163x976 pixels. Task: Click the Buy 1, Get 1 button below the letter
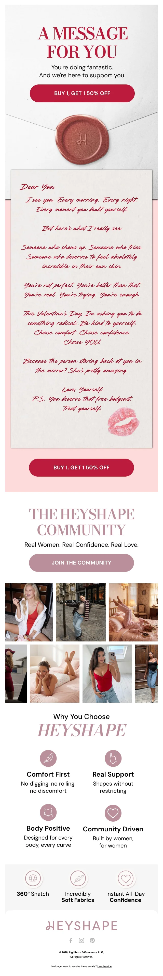(81, 468)
